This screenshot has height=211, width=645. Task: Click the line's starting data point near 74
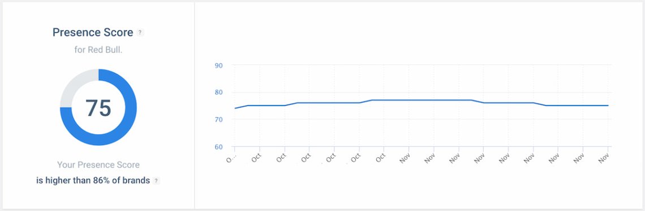tap(235, 108)
